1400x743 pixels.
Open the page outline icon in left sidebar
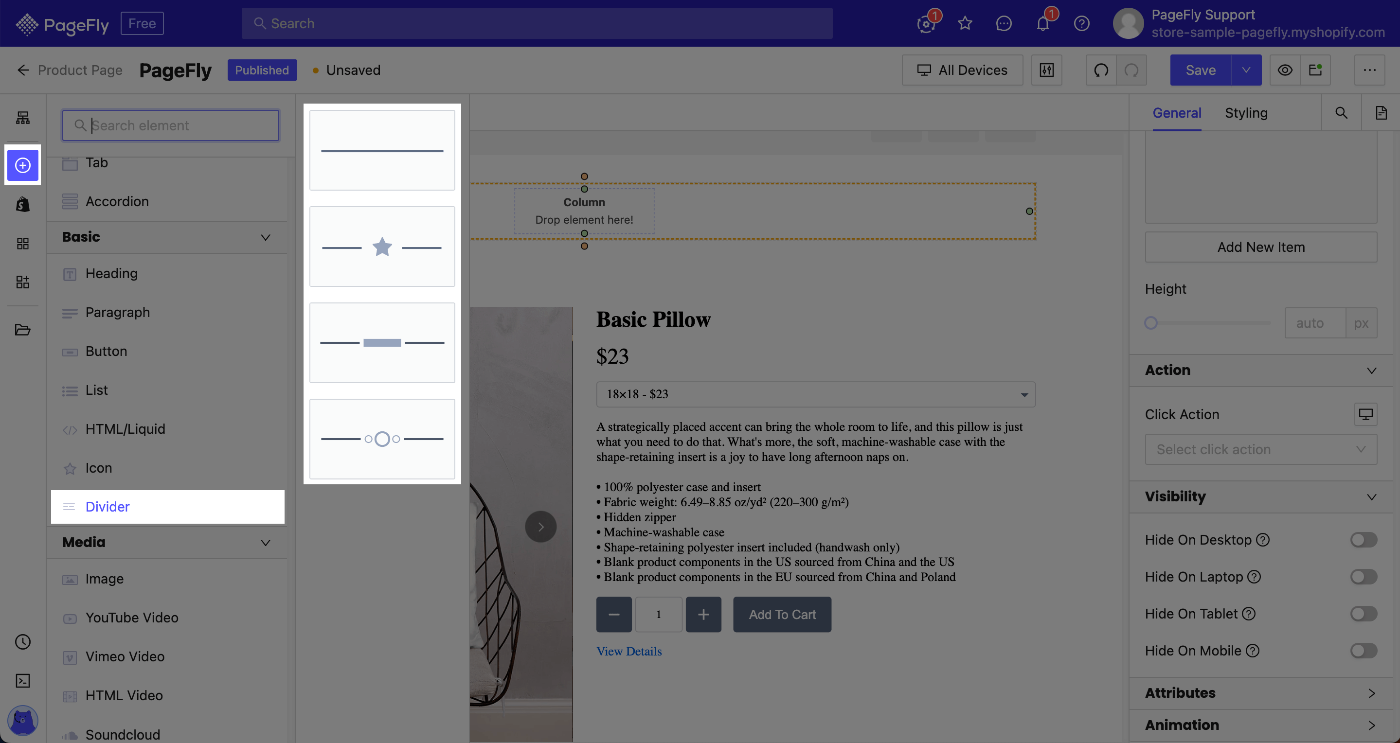[x=23, y=117]
